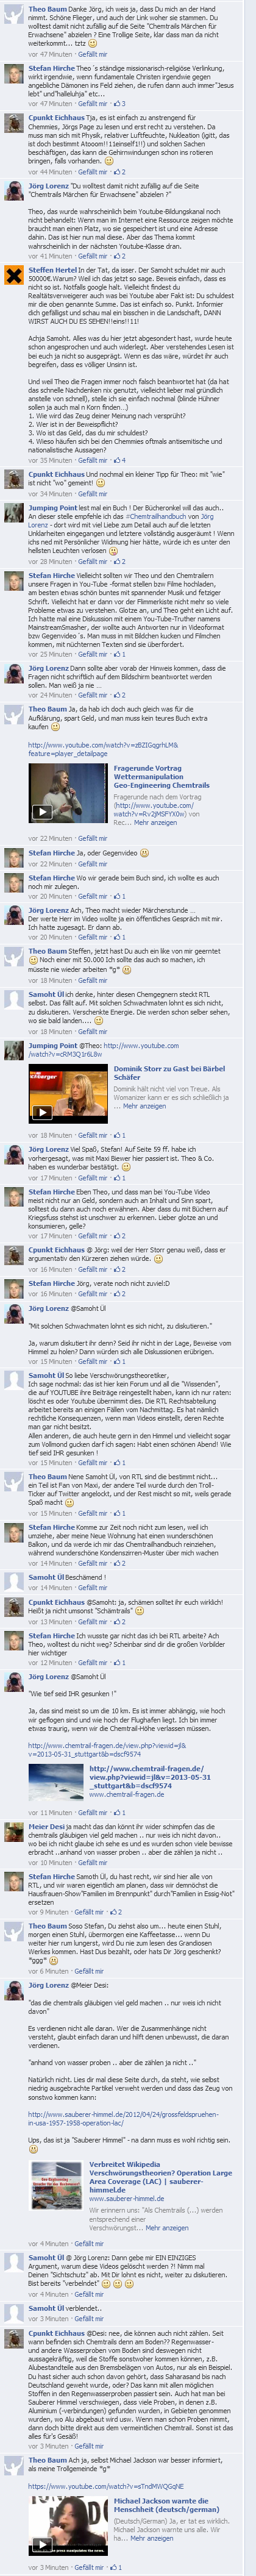Open Steffen Hertel's profile name link
Image resolution: width=256 pixels, height=2576 pixels.
53,271
